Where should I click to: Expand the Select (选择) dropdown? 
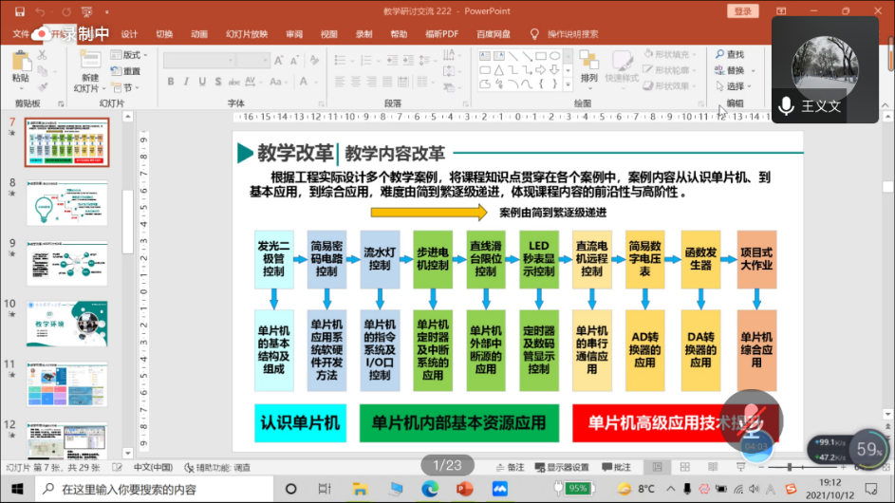[x=734, y=86]
